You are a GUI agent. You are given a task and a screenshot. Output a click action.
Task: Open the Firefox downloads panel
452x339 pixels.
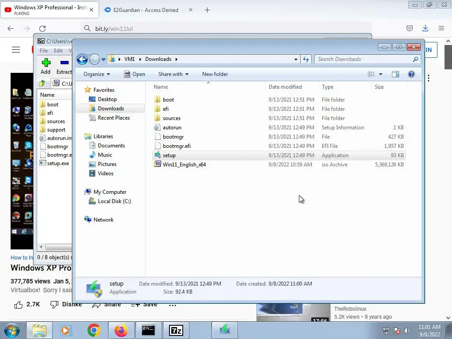[425, 28]
